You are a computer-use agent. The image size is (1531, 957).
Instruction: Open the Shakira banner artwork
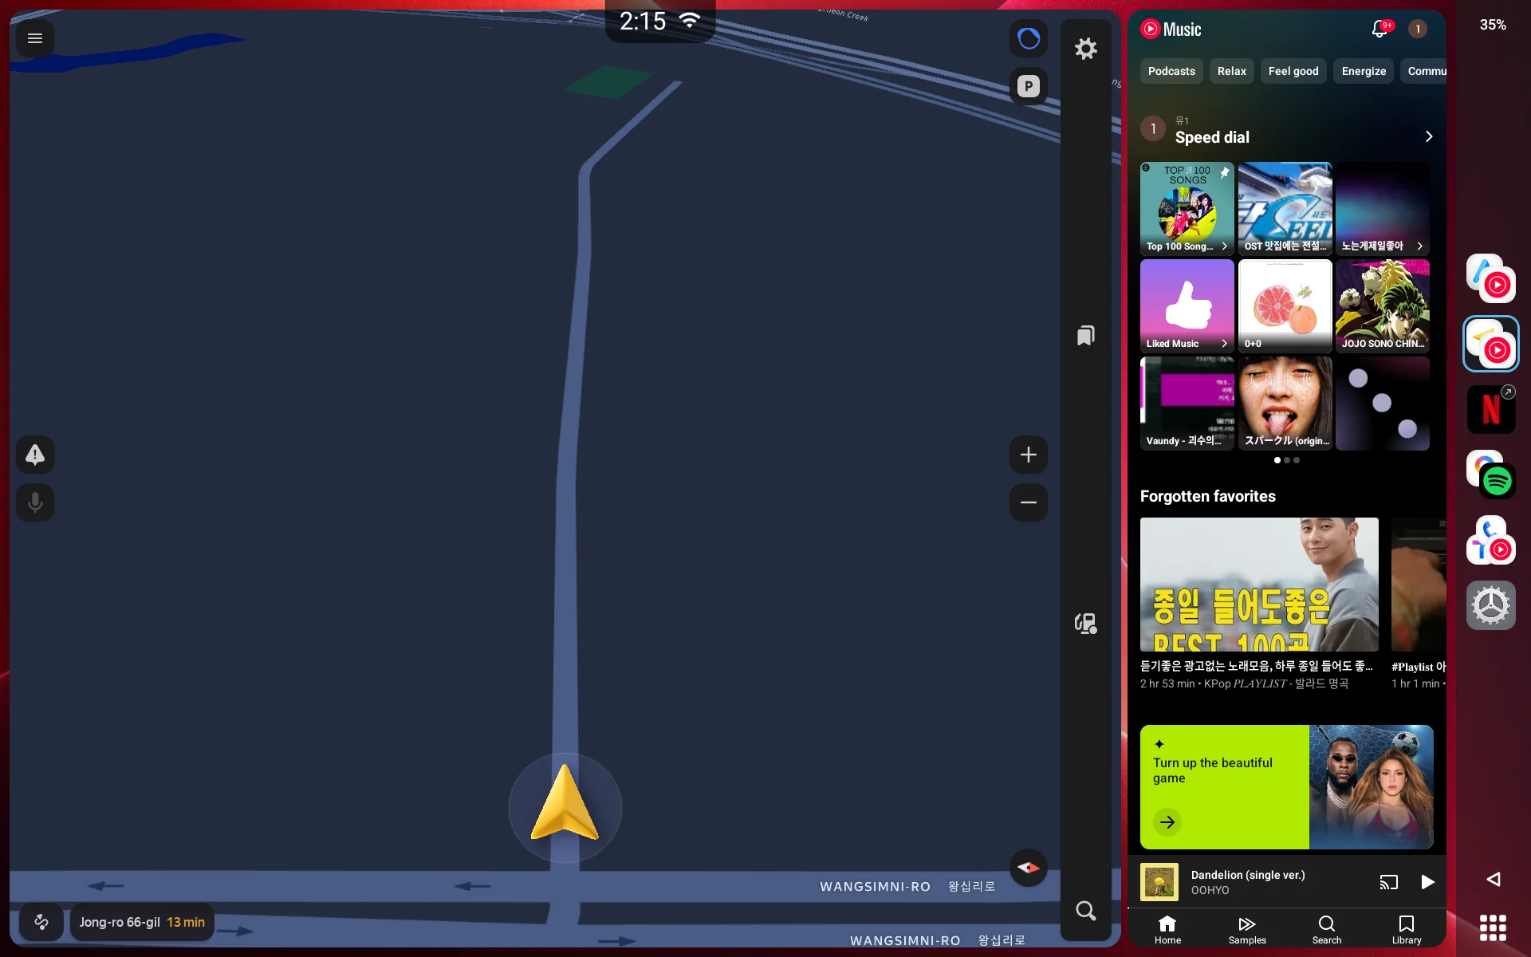coord(1371,786)
